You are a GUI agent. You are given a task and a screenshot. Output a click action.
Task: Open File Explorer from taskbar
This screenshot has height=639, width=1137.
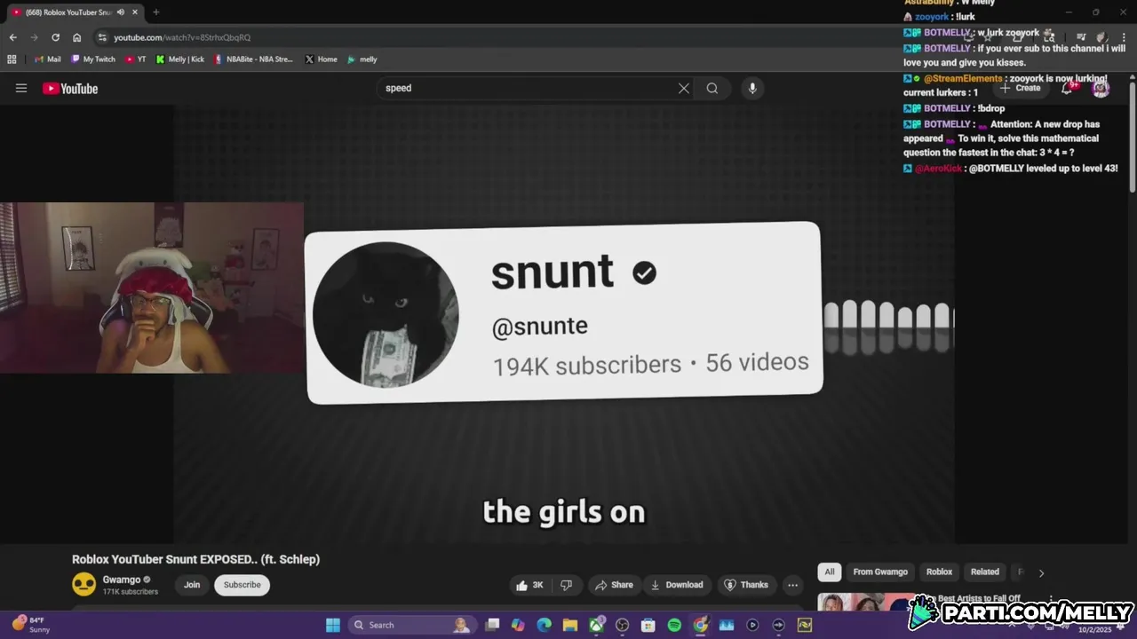pyautogui.click(x=569, y=625)
